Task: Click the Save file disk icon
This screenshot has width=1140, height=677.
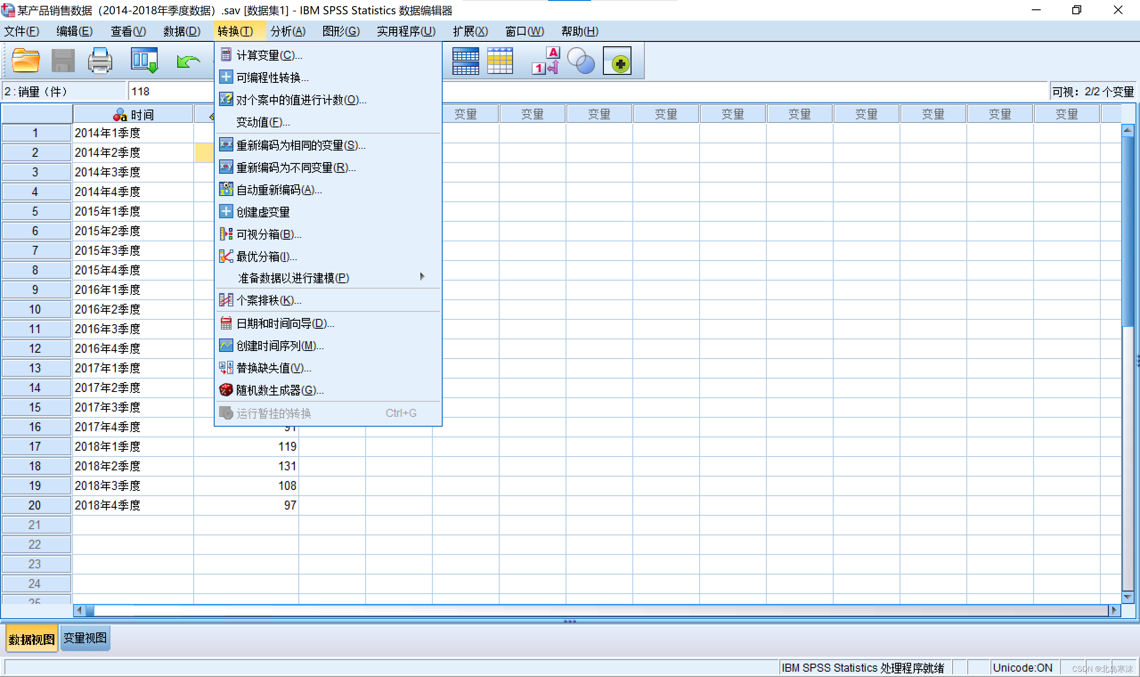Action: click(63, 61)
